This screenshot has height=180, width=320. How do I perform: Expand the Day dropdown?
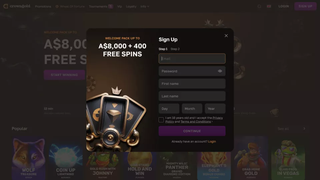pos(169,109)
